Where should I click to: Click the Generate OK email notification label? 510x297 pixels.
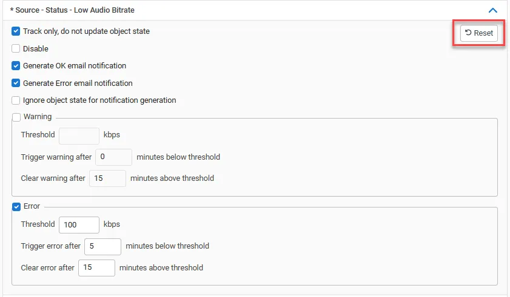tap(75, 65)
